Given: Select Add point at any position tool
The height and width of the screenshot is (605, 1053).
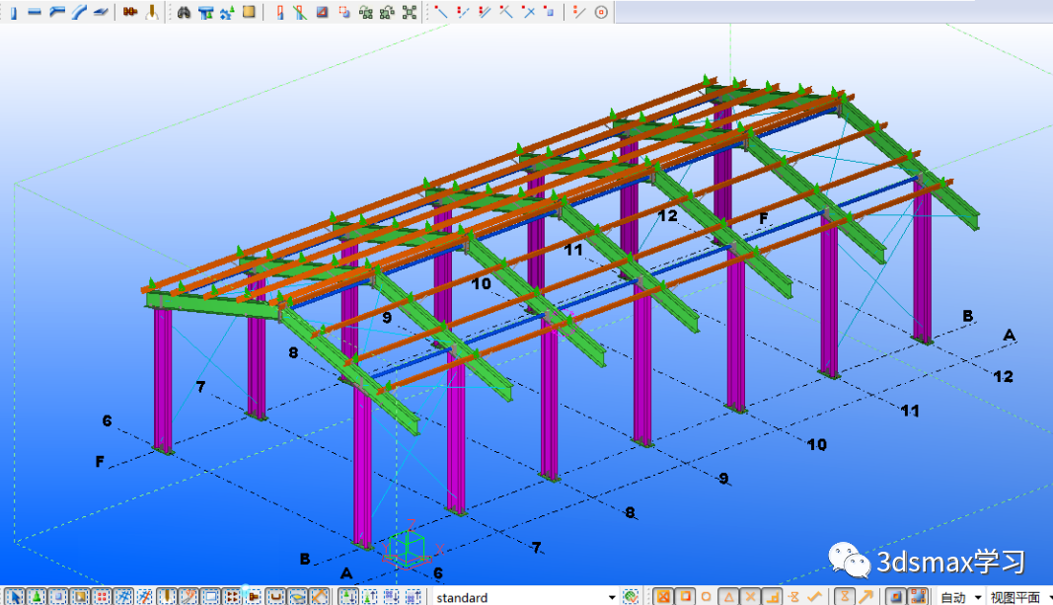Looking at the screenshot, I should point(549,12).
